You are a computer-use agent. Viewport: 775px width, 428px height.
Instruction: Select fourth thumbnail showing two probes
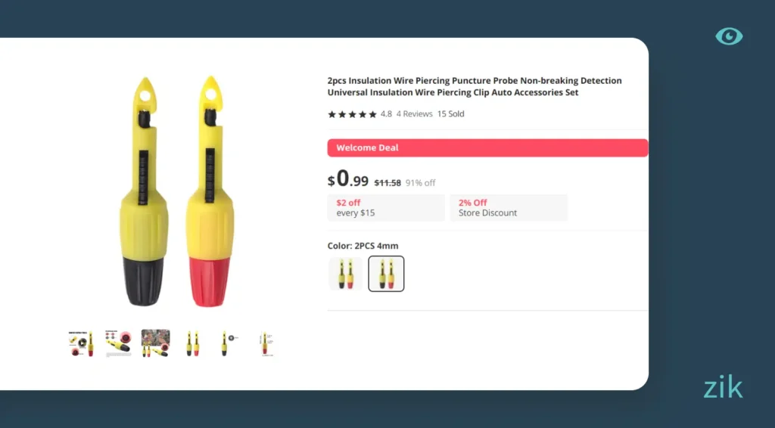tap(192, 343)
